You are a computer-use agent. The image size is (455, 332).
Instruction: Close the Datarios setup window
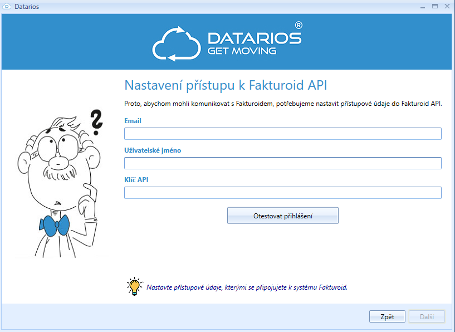click(x=447, y=7)
